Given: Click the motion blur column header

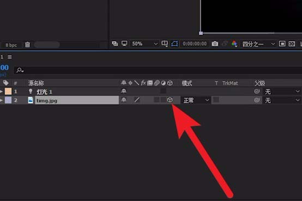Looking at the screenshot, I should (x=156, y=83).
